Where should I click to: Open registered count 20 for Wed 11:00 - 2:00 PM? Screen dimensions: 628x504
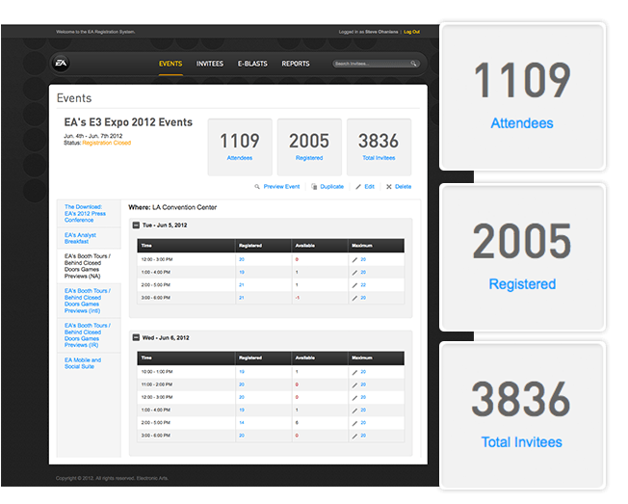[x=242, y=385]
